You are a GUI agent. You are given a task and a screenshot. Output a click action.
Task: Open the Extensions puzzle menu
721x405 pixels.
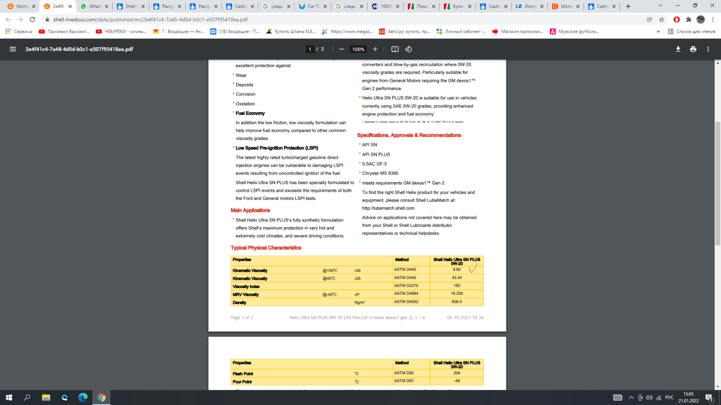689,19
